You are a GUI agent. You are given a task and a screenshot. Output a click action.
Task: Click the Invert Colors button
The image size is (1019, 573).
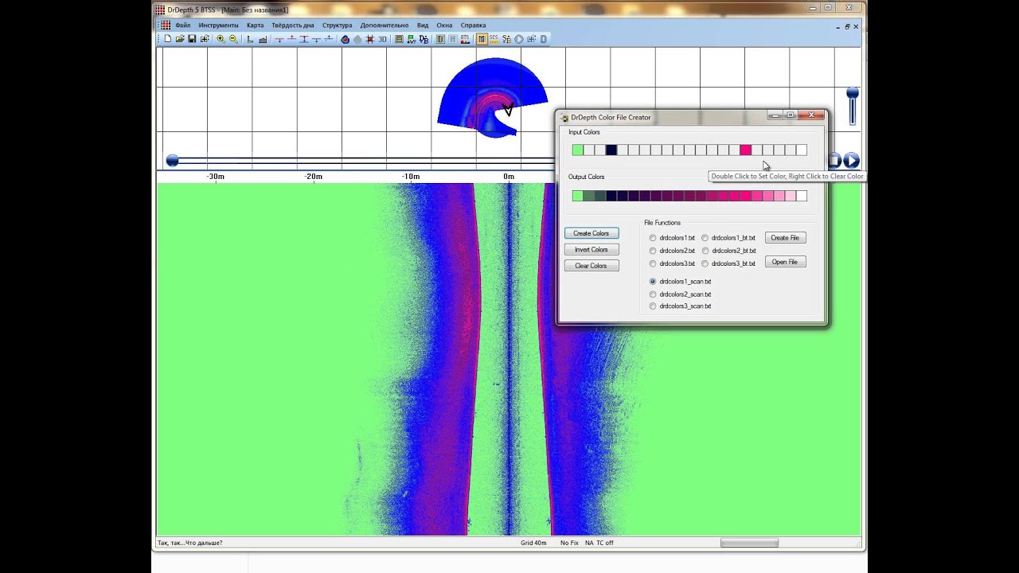[591, 250]
